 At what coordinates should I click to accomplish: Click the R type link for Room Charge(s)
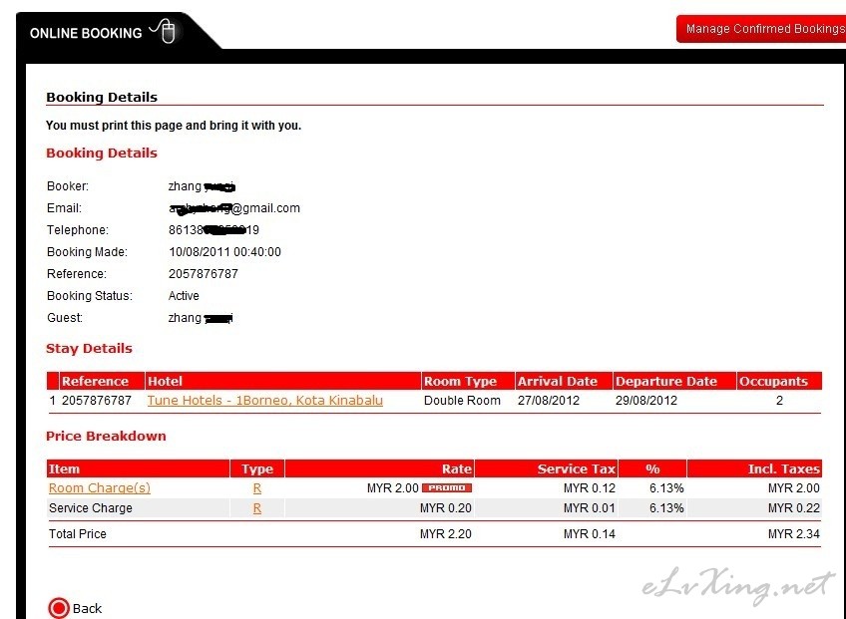pyautogui.click(x=256, y=488)
